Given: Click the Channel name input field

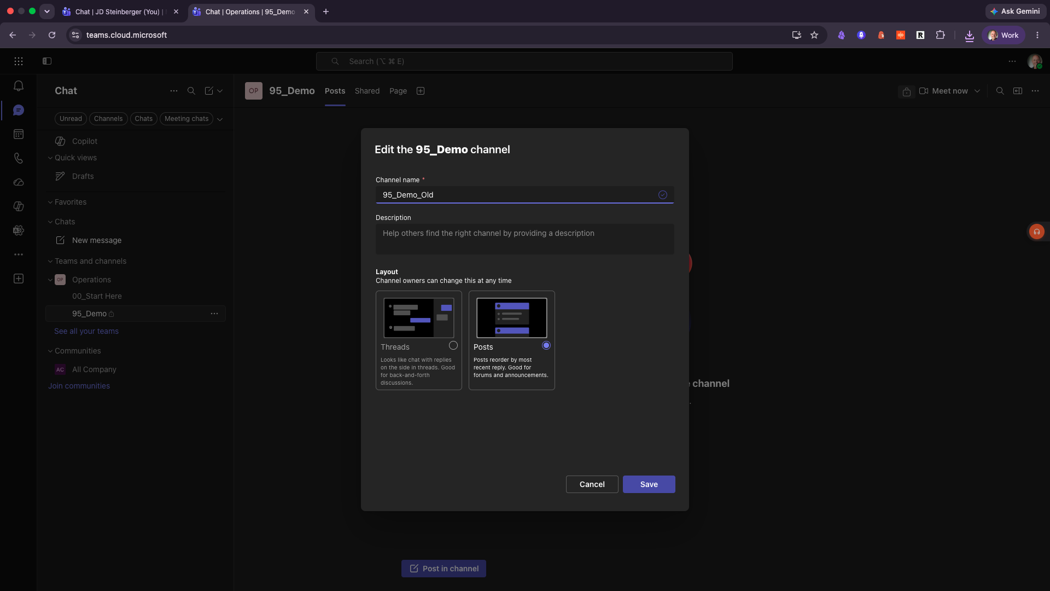Looking at the screenshot, I should coord(525,195).
